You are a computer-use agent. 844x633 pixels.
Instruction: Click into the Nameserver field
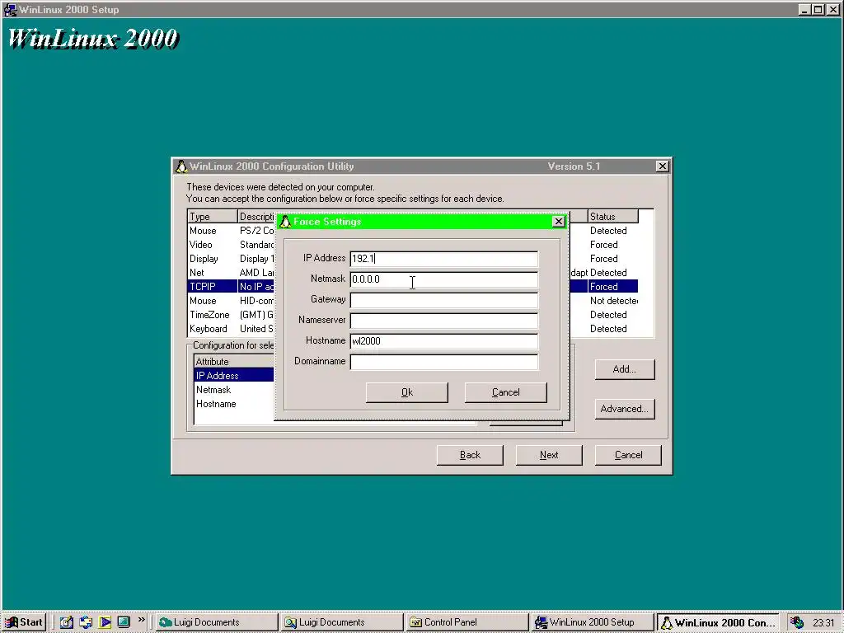[443, 321]
